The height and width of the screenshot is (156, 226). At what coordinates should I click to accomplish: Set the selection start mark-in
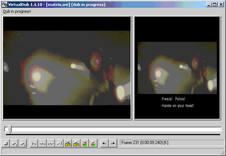pos(105,143)
